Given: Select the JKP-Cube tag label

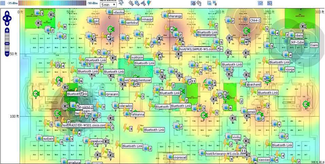Looking at the screenshot, I should [297, 43].
